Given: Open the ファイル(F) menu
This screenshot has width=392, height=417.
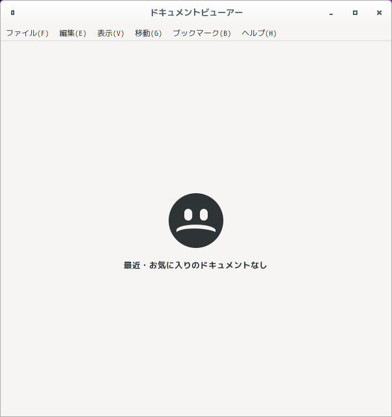Looking at the screenshot, I should point(27,33).
